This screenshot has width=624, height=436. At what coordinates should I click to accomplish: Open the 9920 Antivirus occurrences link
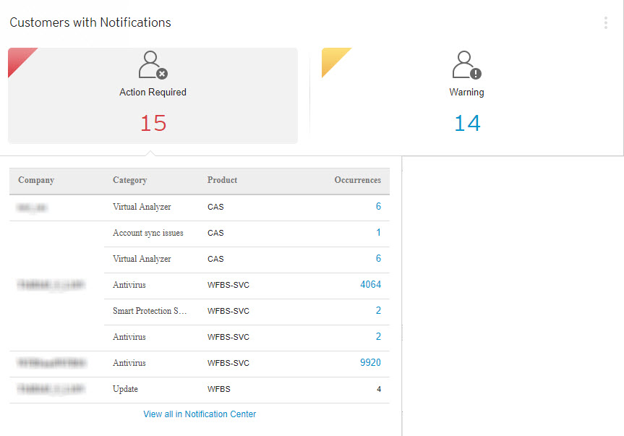370,363
